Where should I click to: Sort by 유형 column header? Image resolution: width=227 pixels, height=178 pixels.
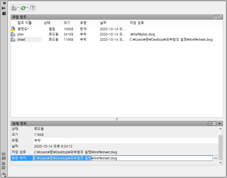click(88, 23)
